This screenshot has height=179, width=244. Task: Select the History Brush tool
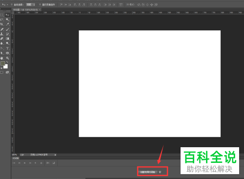pyautogui.click(x=7, y=34)
